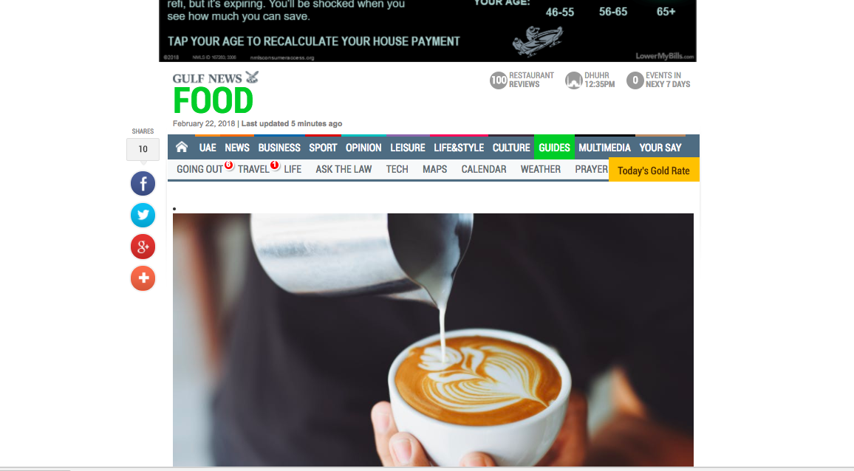
Task: Go to home via house icon
Action: (182, 147)
